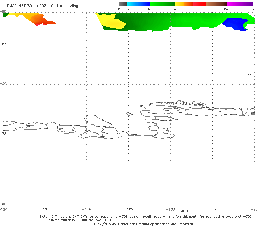Click the -80 latitude axis label

click(x=3, y=204)
